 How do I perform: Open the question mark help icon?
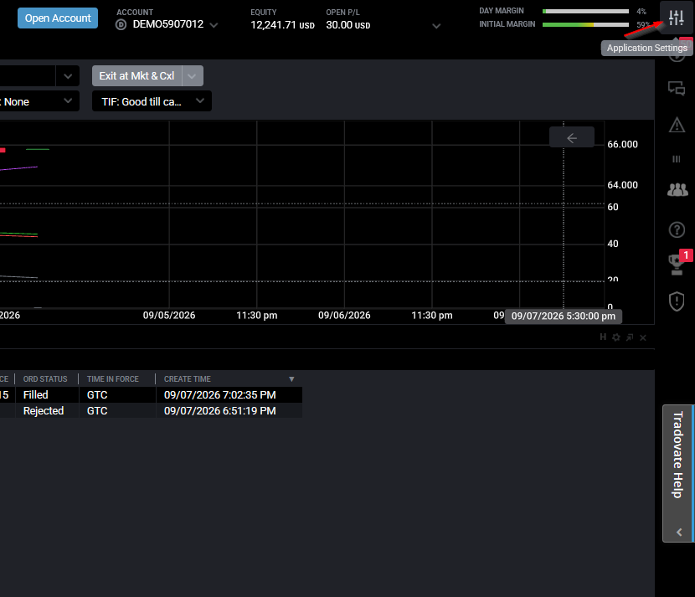677,229
